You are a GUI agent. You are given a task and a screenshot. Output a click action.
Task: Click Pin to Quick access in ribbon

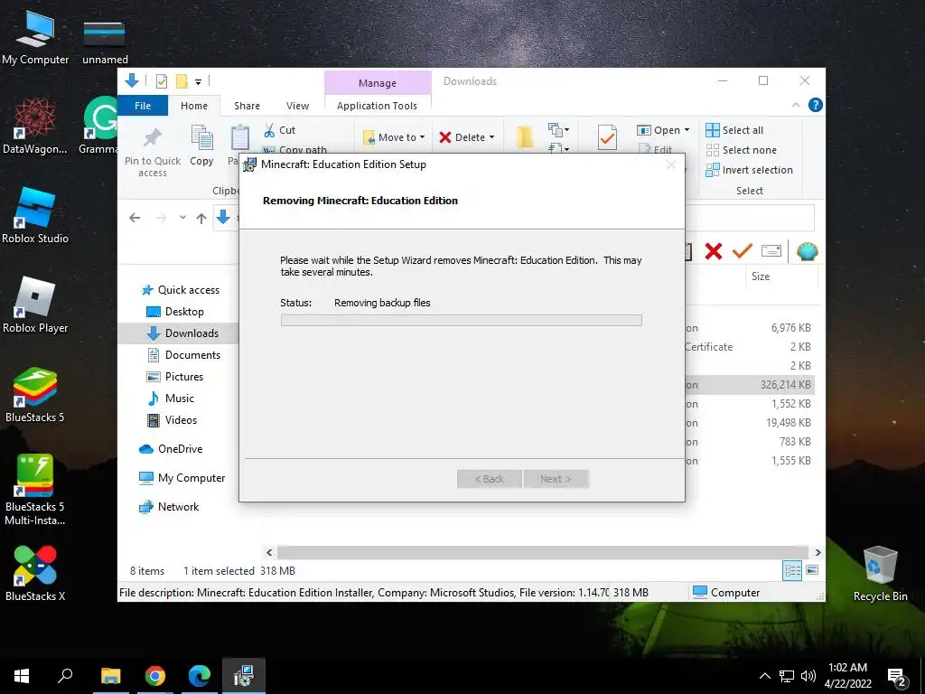pos(152,151)
